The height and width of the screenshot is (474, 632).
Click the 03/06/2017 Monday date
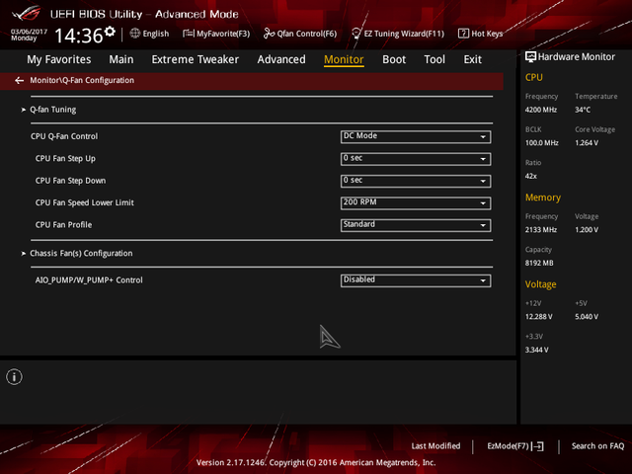point(29,36)
